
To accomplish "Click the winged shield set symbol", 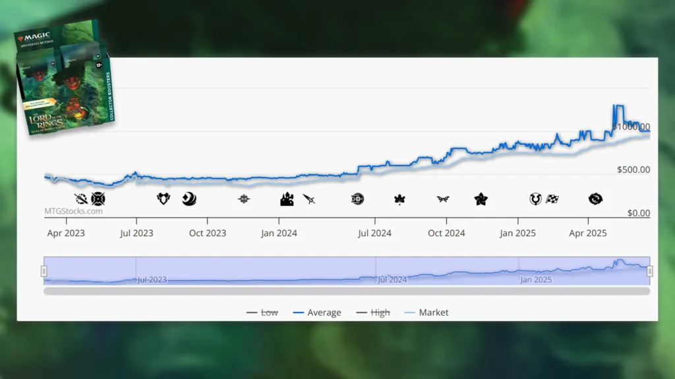I will click(x=163, y=199).
